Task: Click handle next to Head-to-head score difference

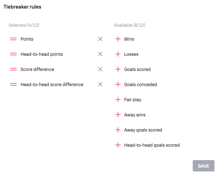Action: coord(13,84)
